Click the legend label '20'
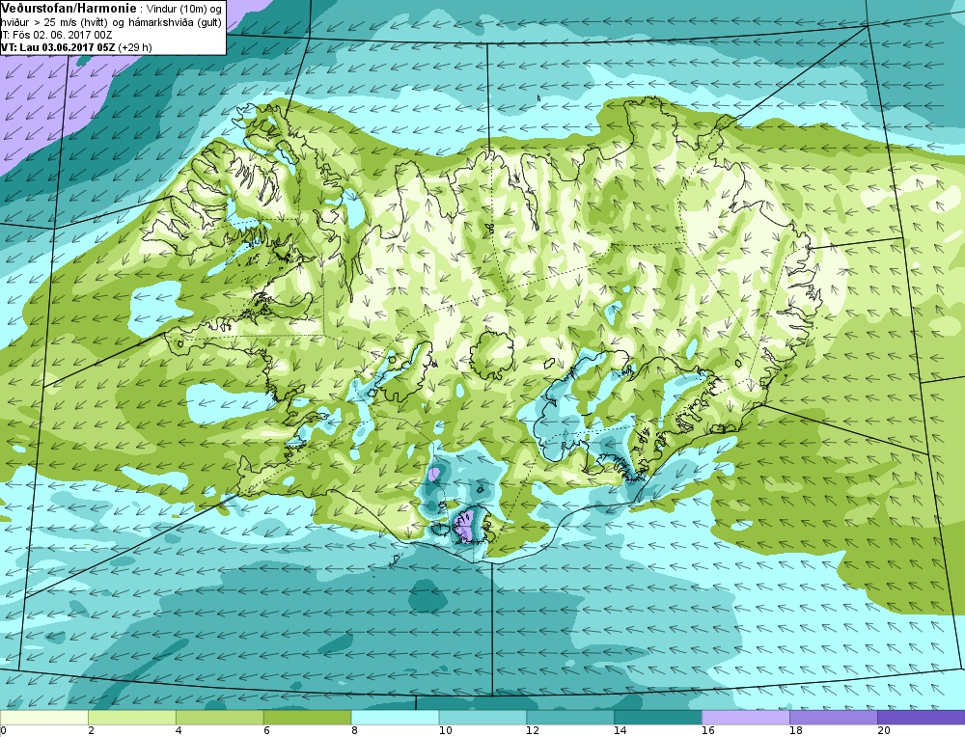This screenshot has width=965, height=737. pos(884,731)
